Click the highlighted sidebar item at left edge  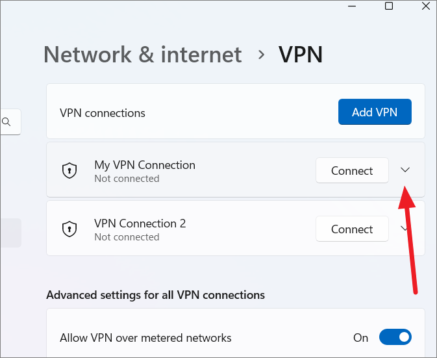pyautogui.click(x=10, y=233)
